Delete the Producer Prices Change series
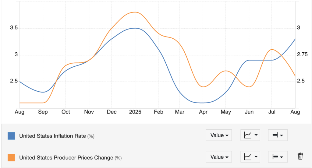This screenshot has height=168, width=312. pos(300,156)
